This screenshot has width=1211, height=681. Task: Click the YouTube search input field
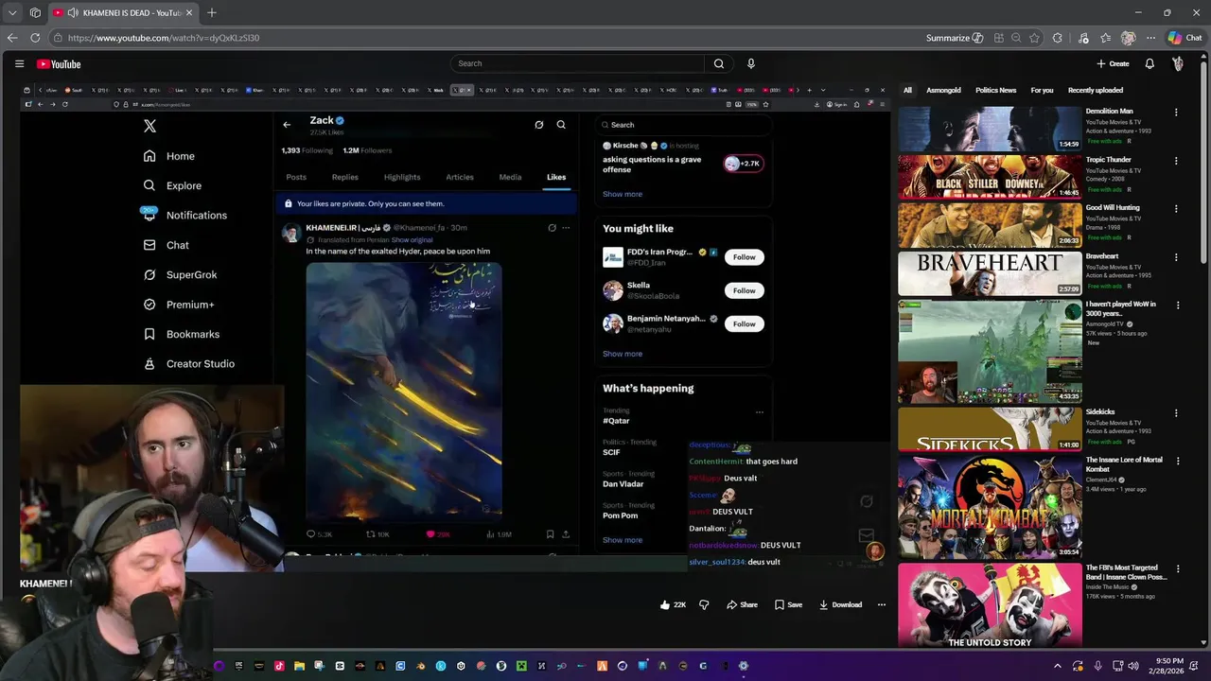pos(577,63)
